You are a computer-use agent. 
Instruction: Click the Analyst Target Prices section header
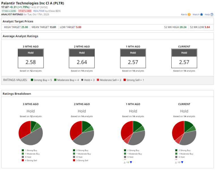(18, 22)
